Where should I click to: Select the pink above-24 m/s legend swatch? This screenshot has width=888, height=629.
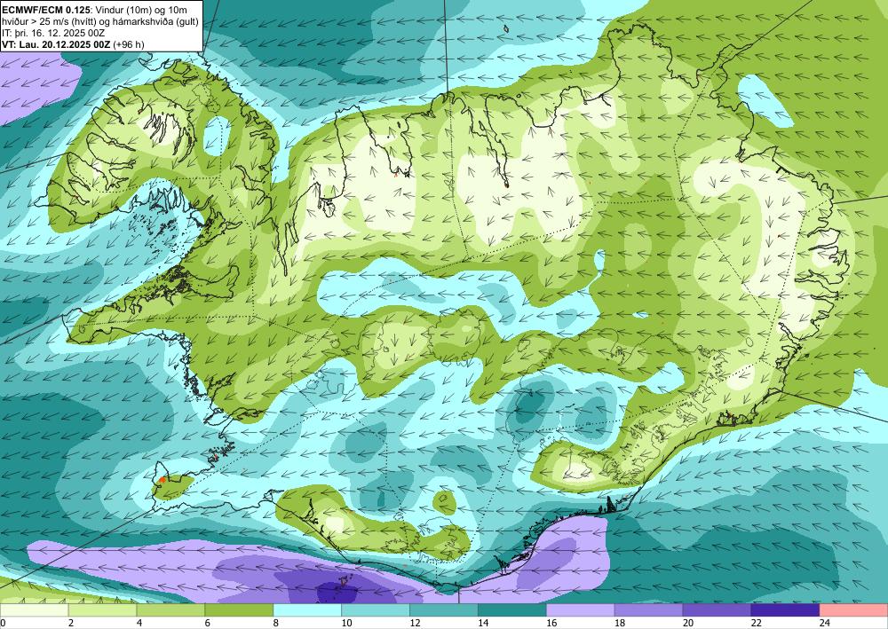[x=854, y=610]
